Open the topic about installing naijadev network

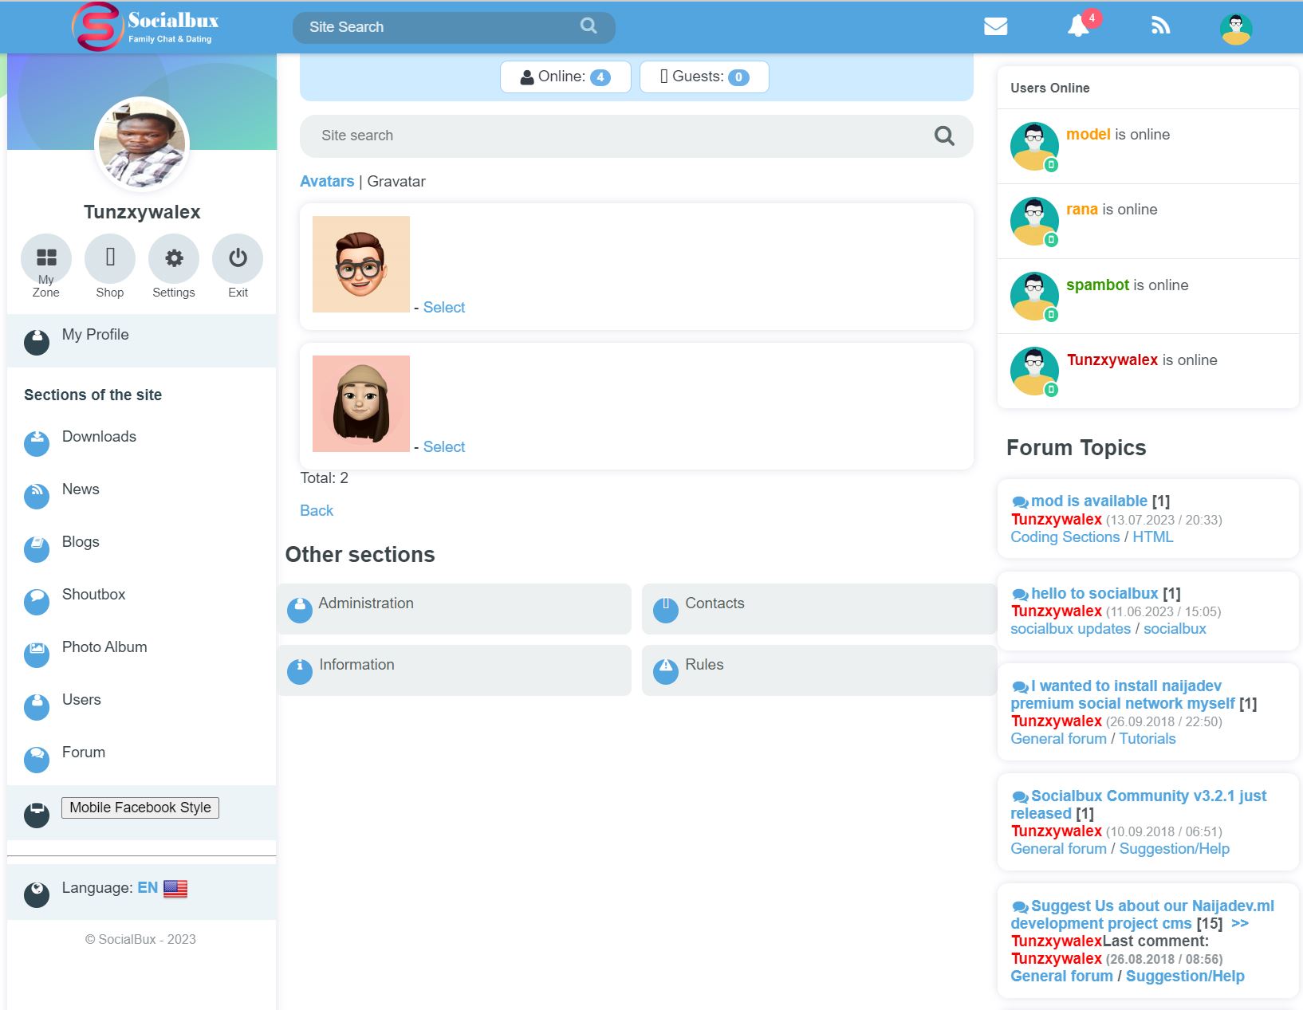click(1123, 694)
